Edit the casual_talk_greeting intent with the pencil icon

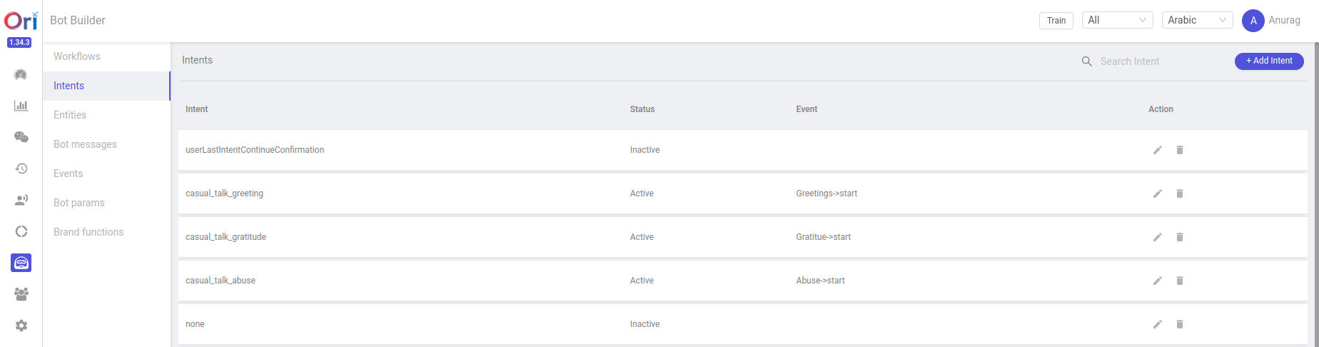(1157, 193)
